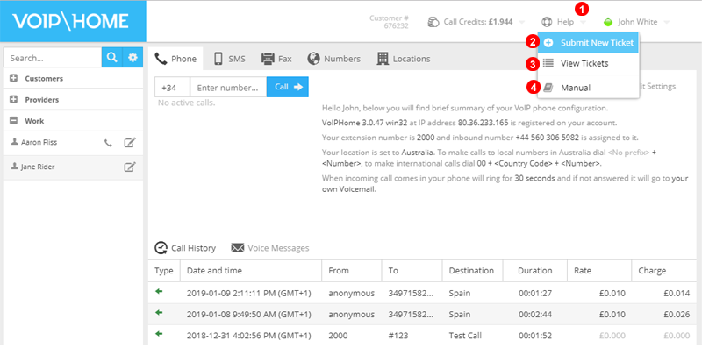Select Jane Rider contact name
Image resolution: width=702 pixels, height=348 pixels.
click(38, 167)
